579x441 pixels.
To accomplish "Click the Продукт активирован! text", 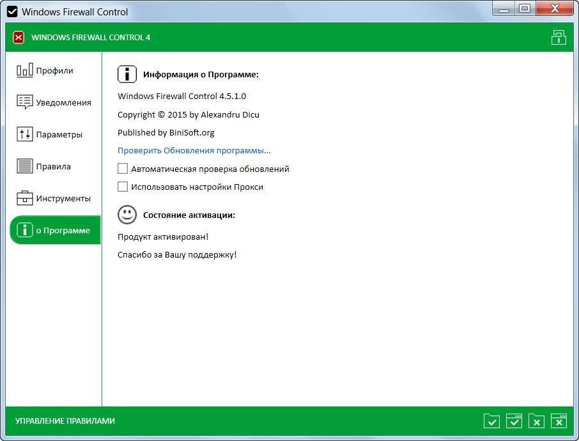I will point(163,236).
